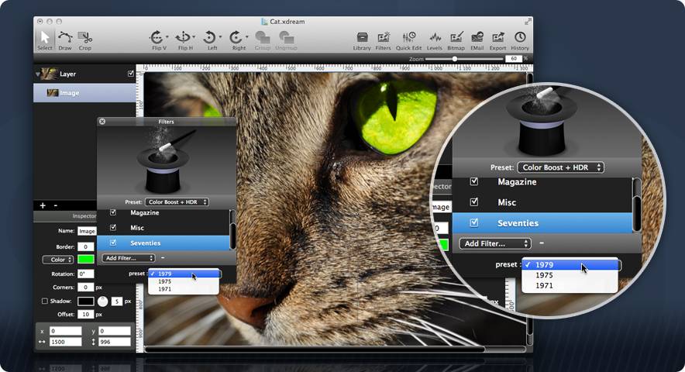Click the Name field in Inspector
685x372 pixels.
[x=86, y=231]
